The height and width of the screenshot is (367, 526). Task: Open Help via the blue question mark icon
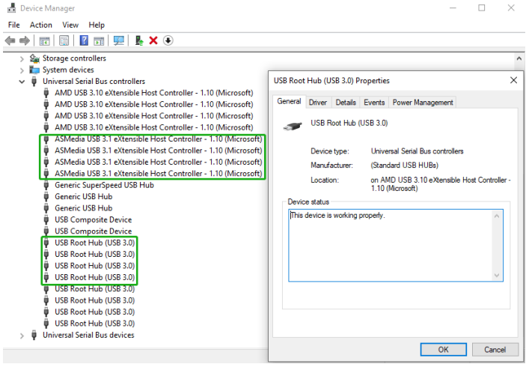tap(84, 40)
